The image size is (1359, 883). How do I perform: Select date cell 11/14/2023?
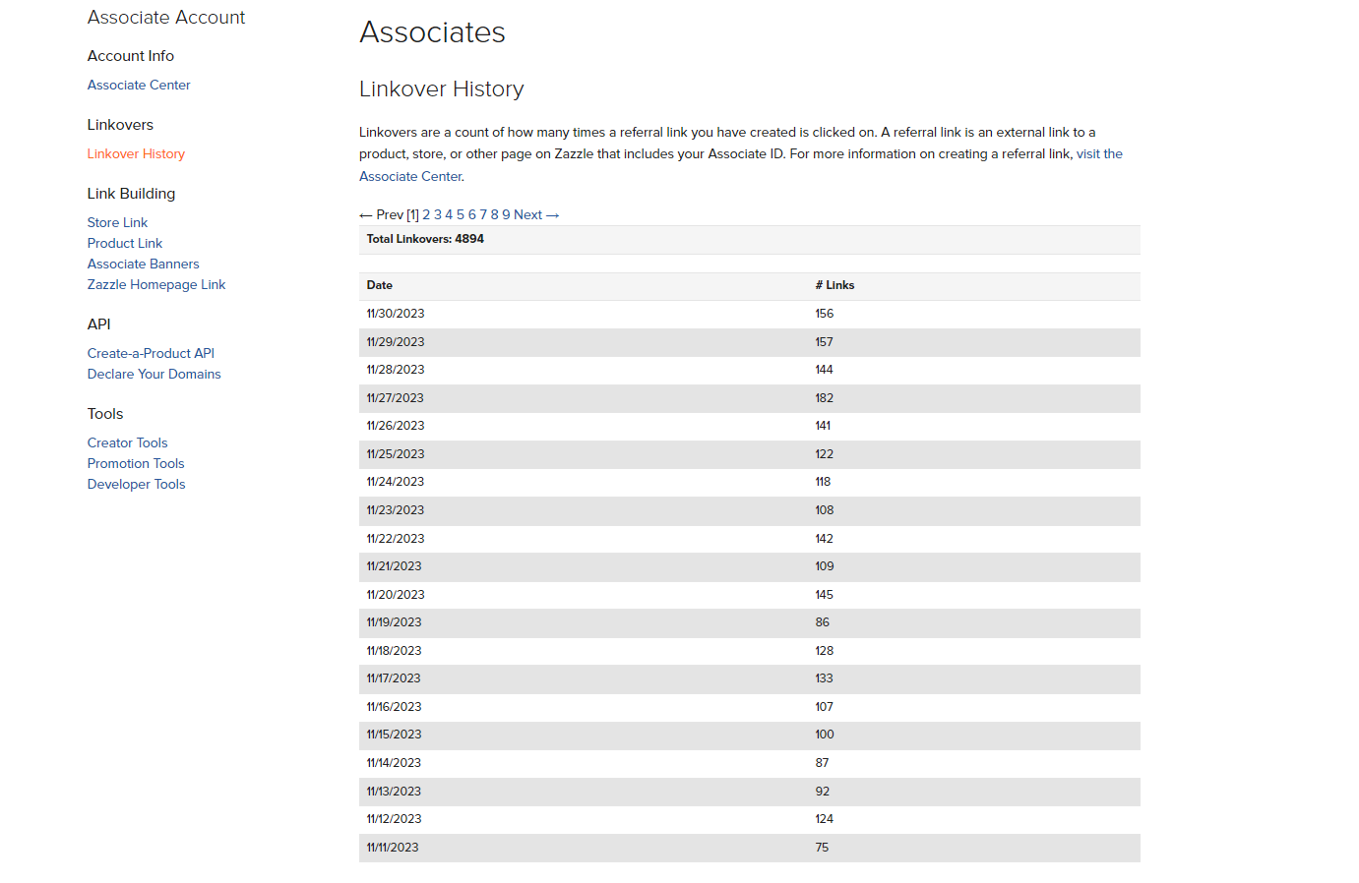[394, 763]
